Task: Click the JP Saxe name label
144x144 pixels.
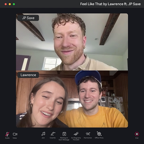Action: click(28, 18)
